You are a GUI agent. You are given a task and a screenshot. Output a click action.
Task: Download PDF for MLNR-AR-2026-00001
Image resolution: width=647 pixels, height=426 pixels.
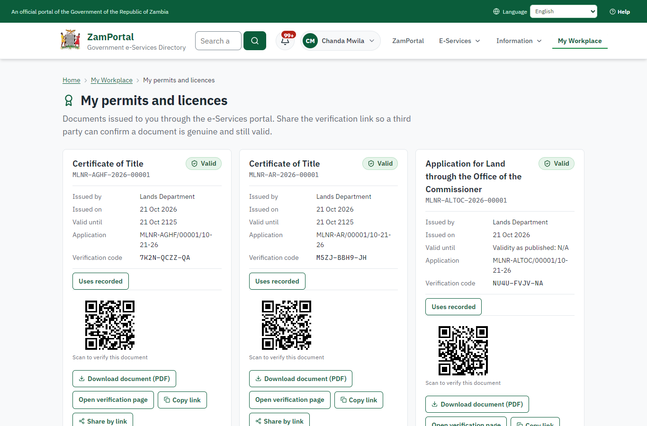click(301, 379)
